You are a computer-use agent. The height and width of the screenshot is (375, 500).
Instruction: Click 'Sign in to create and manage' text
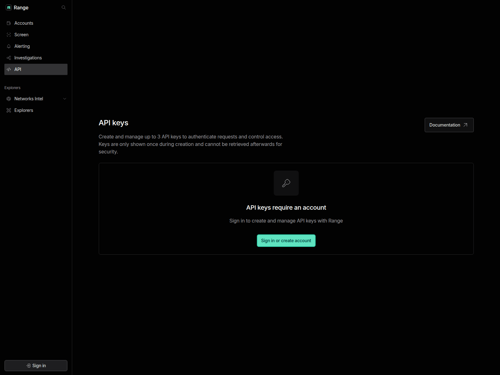[x=286, y=221]
